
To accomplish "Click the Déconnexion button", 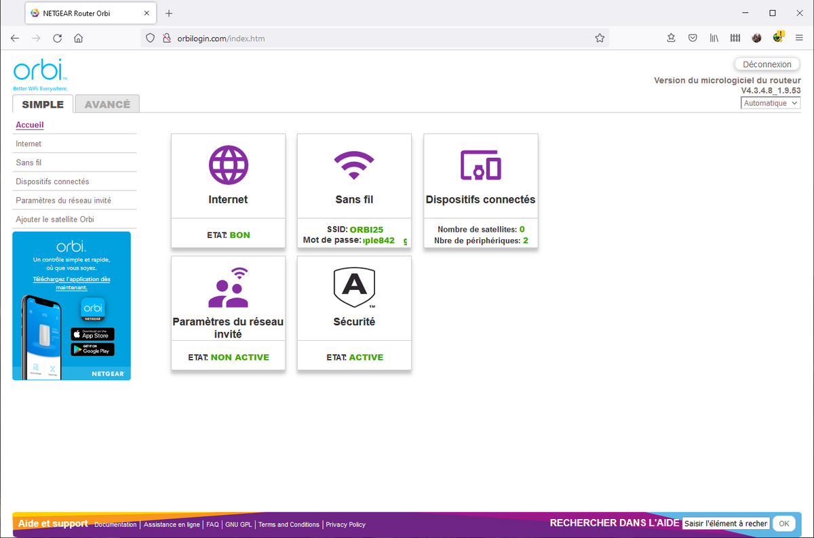I will point(767,64).
